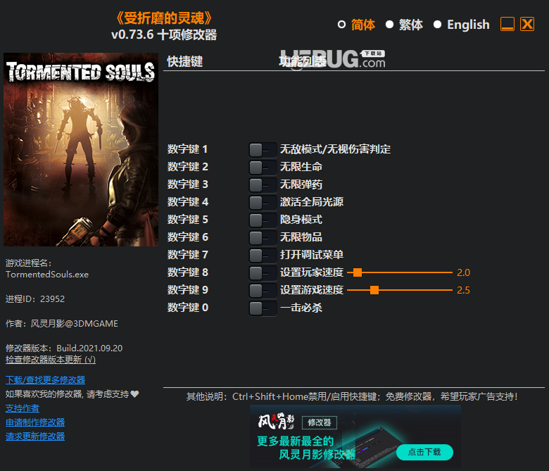Click game speed value 2.5
This screenshot has height=471, width=549.
coord(463,290)
